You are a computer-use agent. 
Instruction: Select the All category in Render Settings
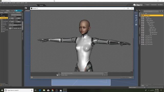pyautogui.click(x=4, y=15)
